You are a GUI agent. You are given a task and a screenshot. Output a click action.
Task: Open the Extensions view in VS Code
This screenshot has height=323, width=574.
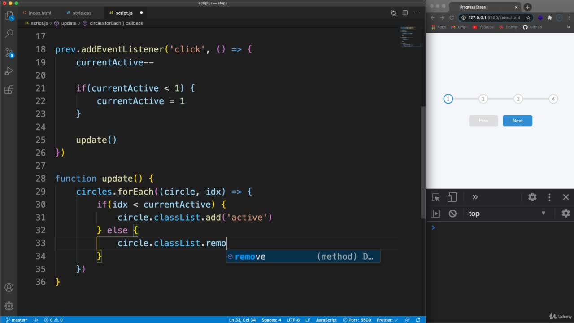pyautogui.click(x=9, y=90)
